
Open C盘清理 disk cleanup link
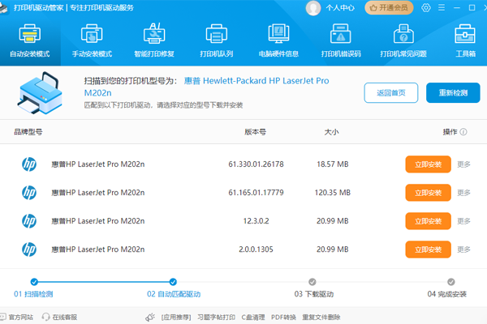(253, 318)
